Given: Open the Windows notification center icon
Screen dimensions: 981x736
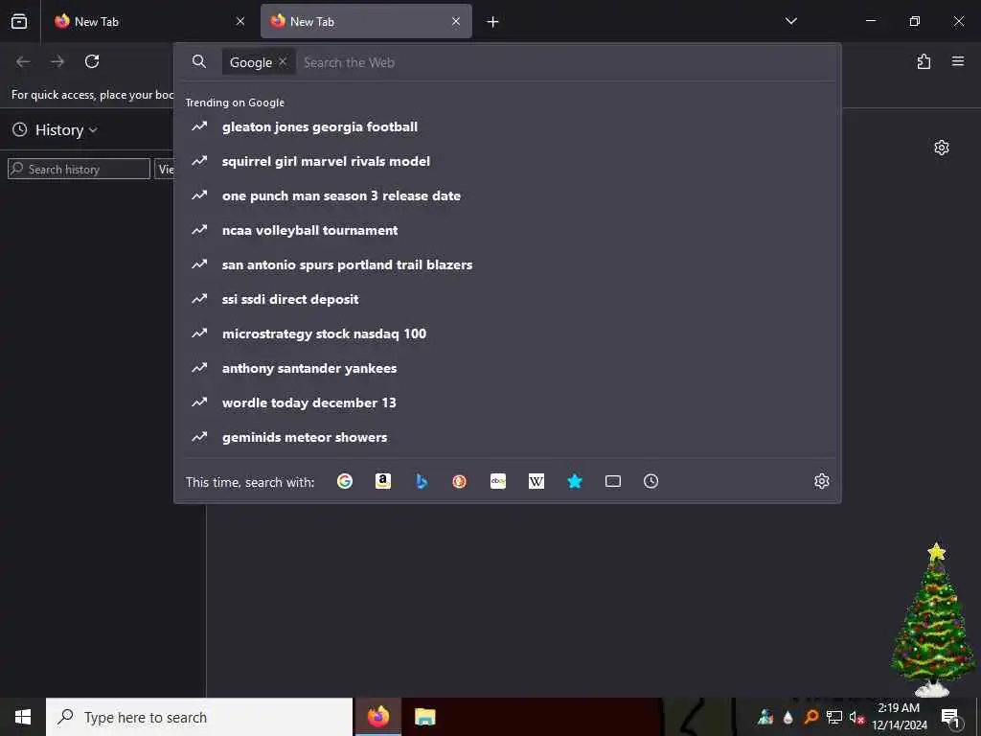Looking at the screenshot, I should (951, 717).
